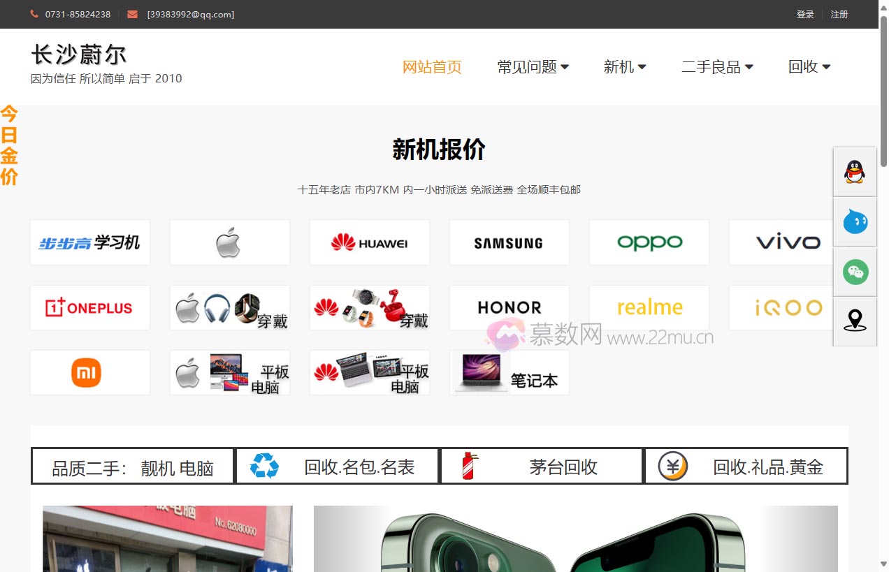Screen dimensions: 889x572
Task: Expand the 回收 navigation dropdown
Action: [x=809, y=67]
